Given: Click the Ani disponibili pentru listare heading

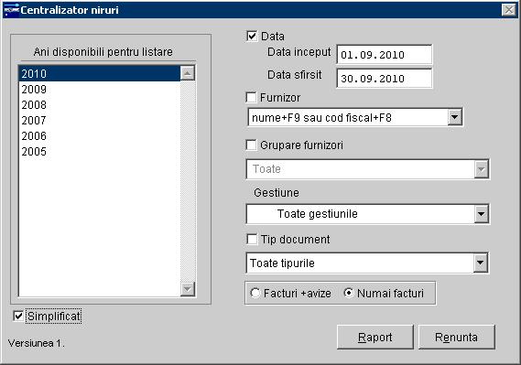Looking at the screenshot, I should tap(103, 52).
